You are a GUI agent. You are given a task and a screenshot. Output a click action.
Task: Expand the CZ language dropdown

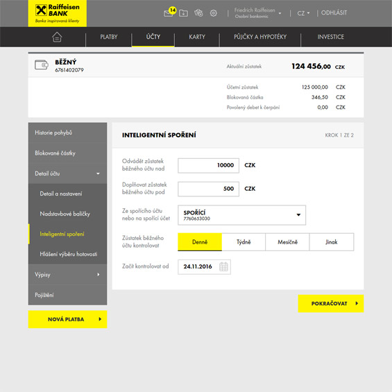[x=303, y=13]
